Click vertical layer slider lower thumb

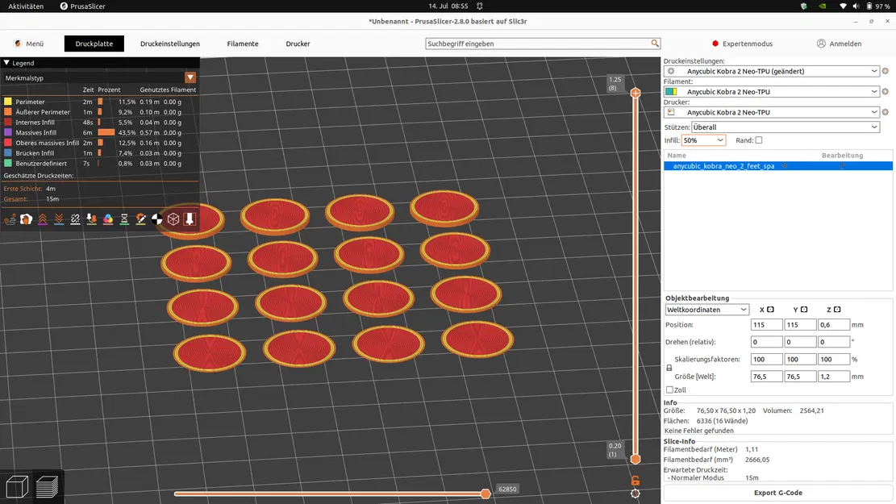(635, 459)
